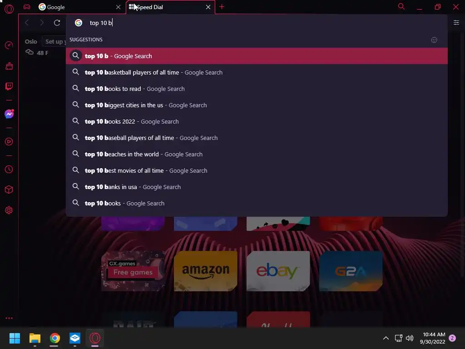Select 'top 10 books to read' suggestion
The height and width of the screenshot is (349, 465).
coord(257,89)
